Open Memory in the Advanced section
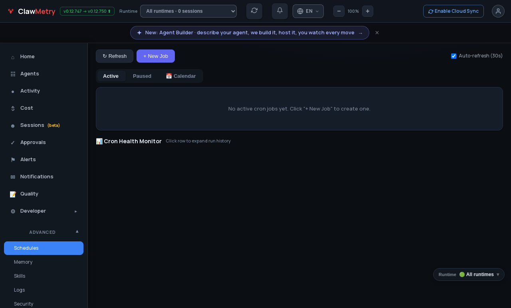The height and width of the screenshot is (308, 511). click(44, 262)
